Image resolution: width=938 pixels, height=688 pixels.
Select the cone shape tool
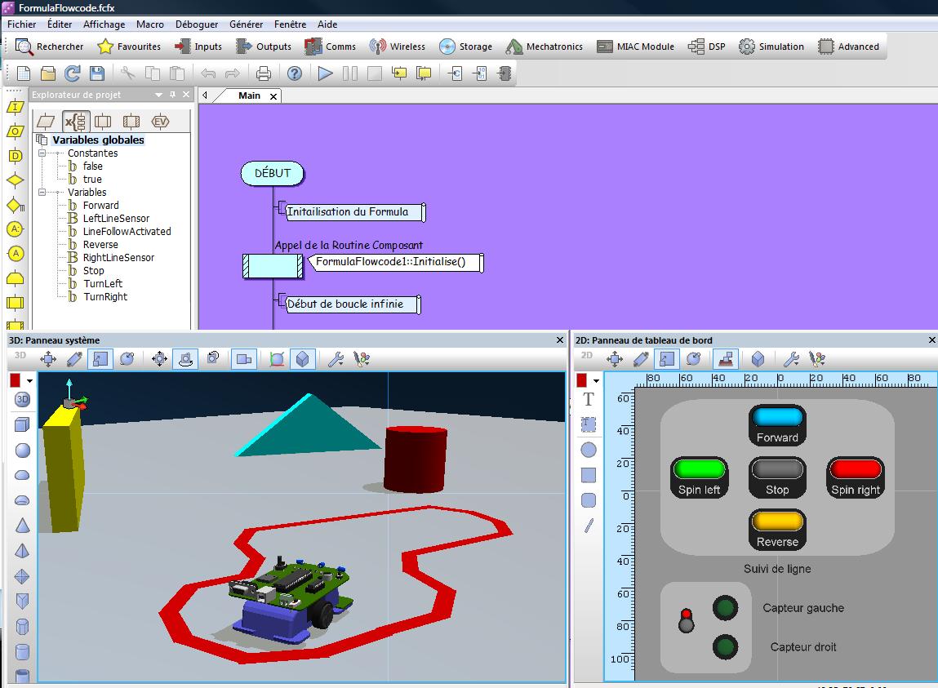pos(23,525)
